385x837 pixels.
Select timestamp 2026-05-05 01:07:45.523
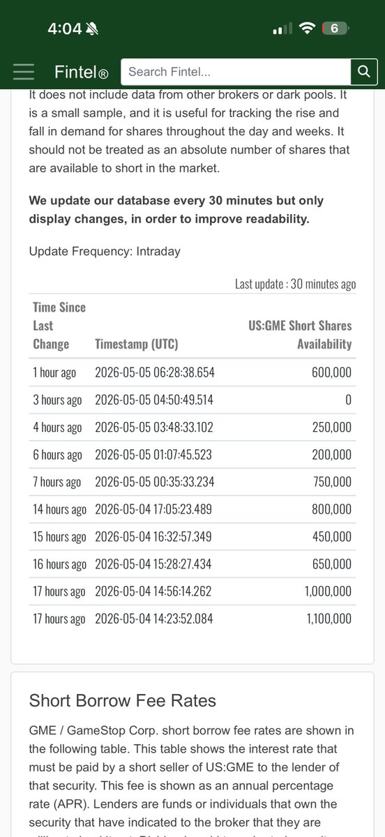(x=153, y=455)
